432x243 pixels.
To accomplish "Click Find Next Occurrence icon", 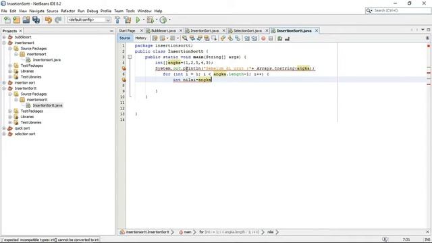I will (200, 38).
